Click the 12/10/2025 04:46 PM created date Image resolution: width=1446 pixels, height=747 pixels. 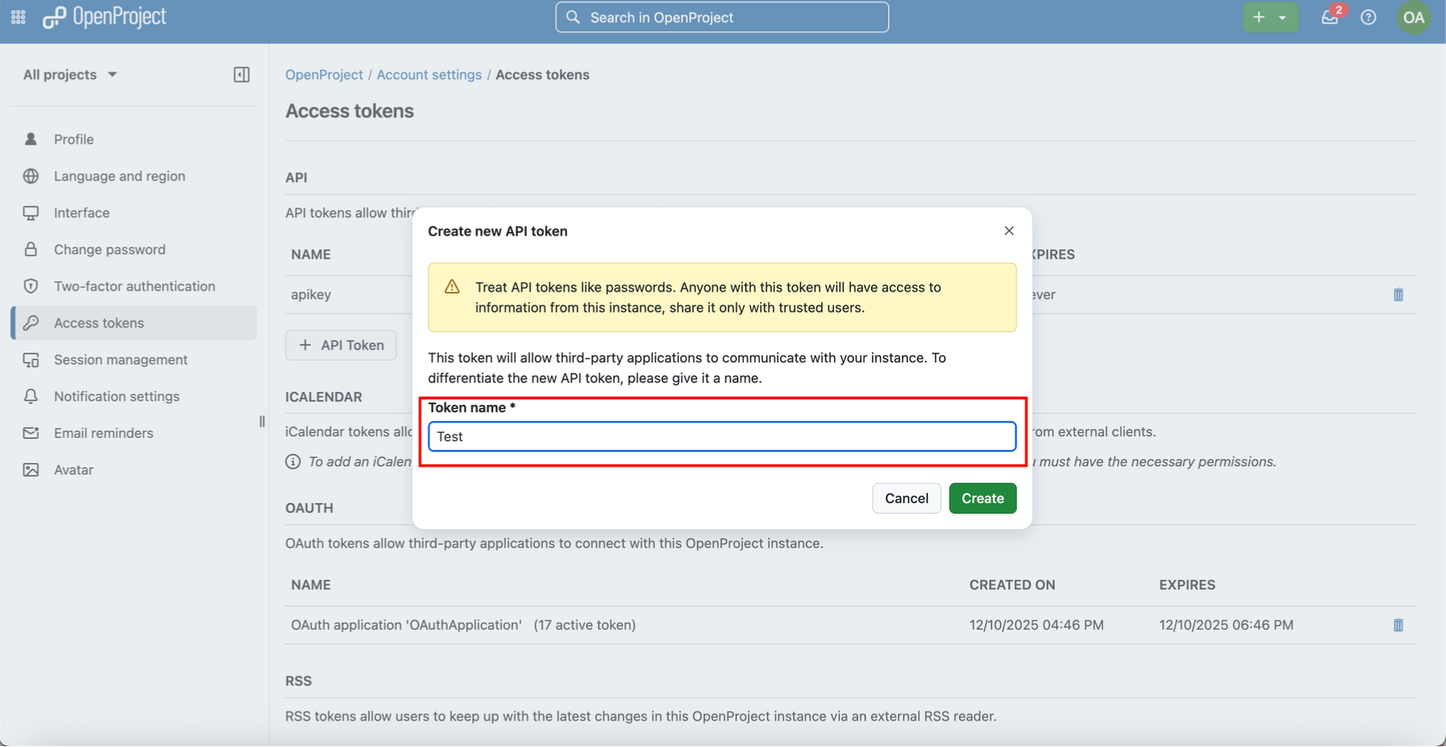pyautogui.click(x=1036, y=625)
